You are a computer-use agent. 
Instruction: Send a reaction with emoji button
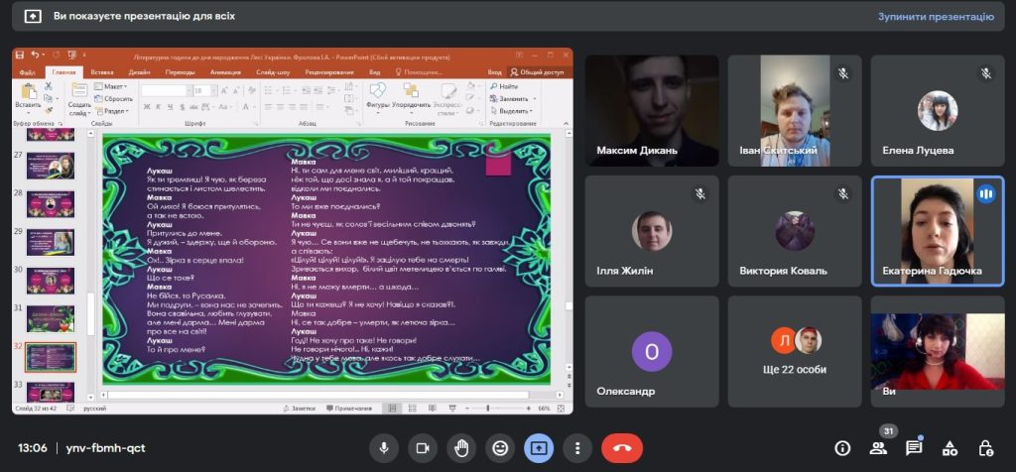[x=500, y=448]
